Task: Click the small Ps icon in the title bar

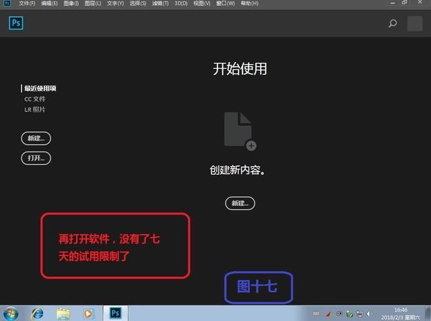Action: (7, 3)
